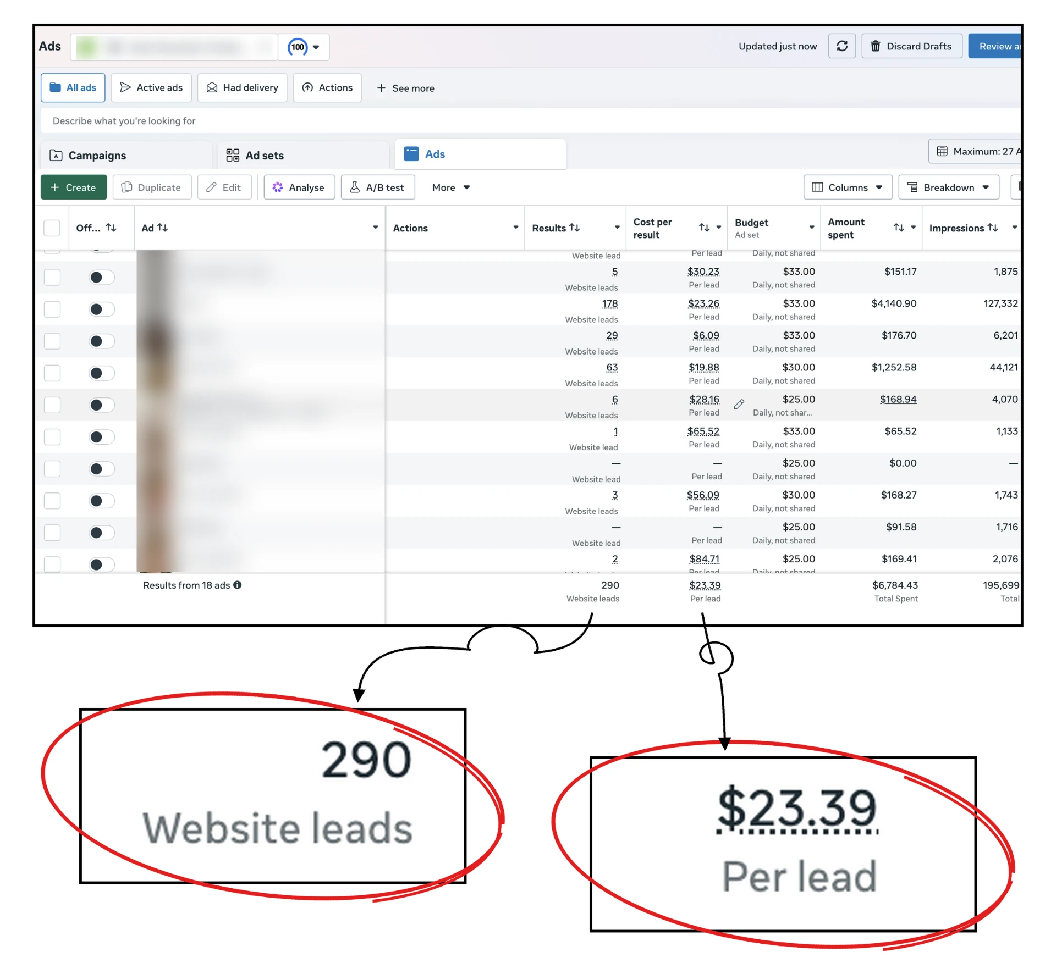1056x963 pixels.
Task: Open the Actions column header dropdown
Action: [x=516, y=228]
